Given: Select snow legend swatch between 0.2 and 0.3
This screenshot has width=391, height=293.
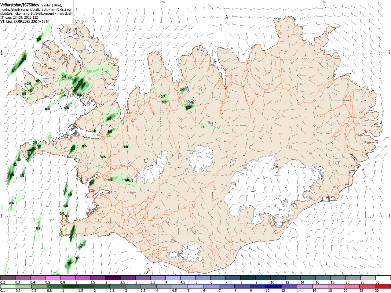Looking at the screenshot, I should click(x=8, y=278).
